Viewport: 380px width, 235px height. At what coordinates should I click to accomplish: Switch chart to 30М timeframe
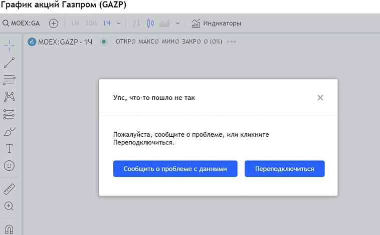(x=91, y=23)
